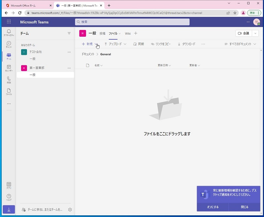This screenshot has width=264, height=217.
Task: Open more options for テスト会社 team
Action: [x=69, y=52]
